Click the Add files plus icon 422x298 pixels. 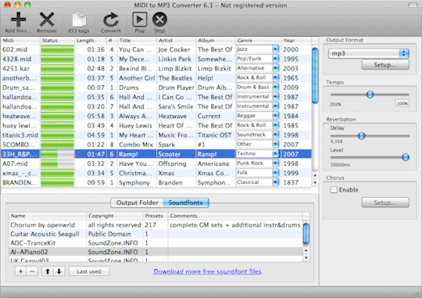[x=18, y=20]
